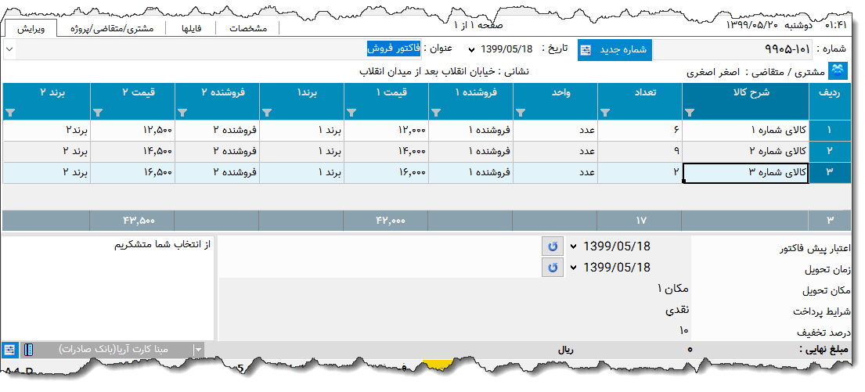The width and height of the screenshot is (865, 392).
Task: Switch to the ویرایش tab
Action: pos(29,29)
